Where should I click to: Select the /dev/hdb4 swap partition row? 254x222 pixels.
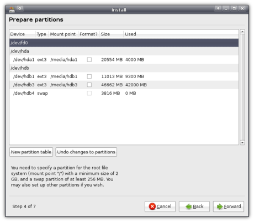(124, 93)
